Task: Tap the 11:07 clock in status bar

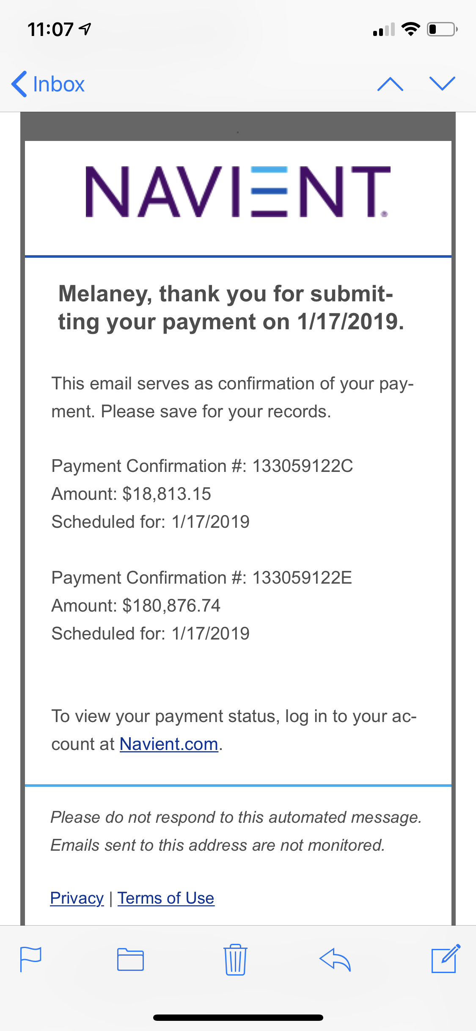Action: pyautogui.click(x=50, y=30)
